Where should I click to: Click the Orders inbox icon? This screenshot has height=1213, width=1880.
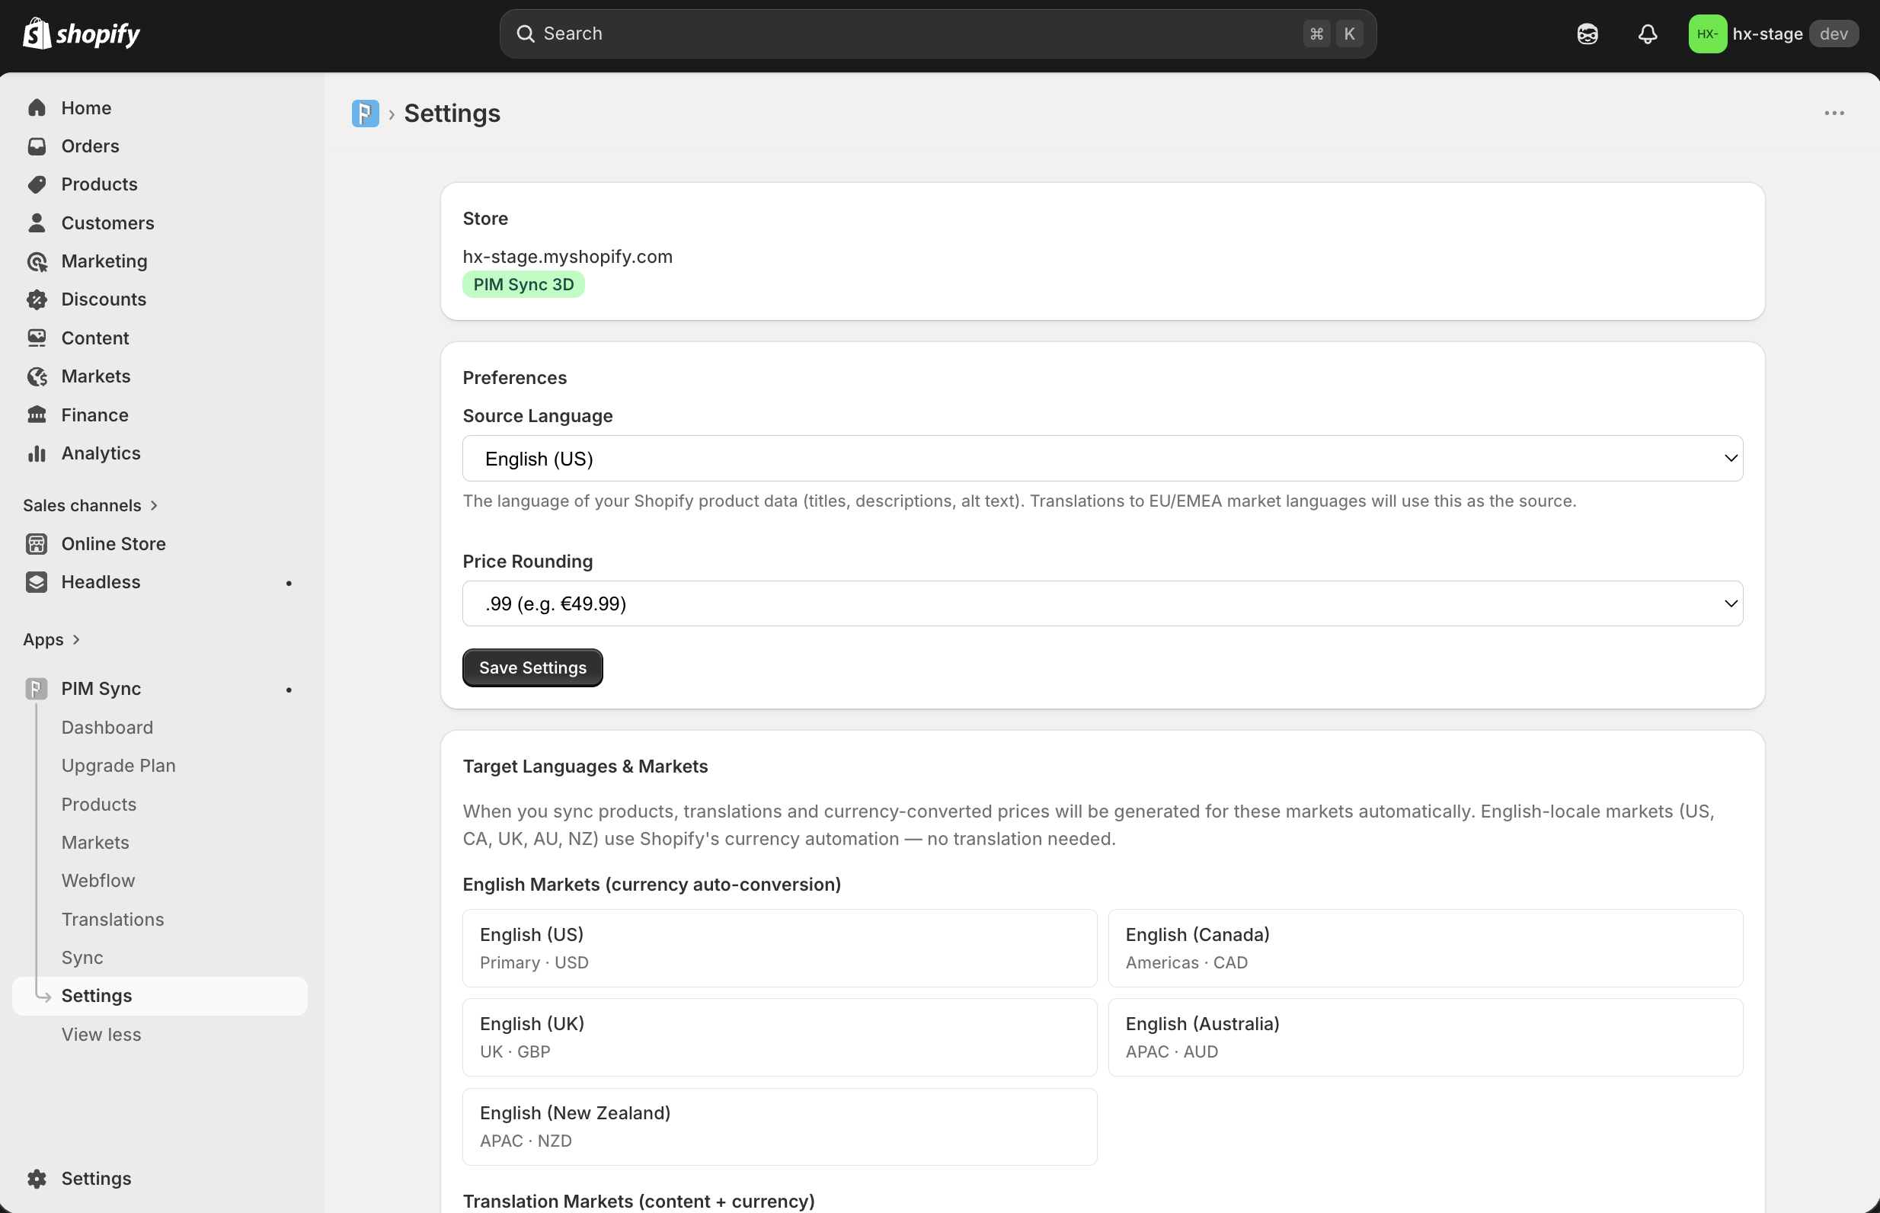(x=37, y=146)
